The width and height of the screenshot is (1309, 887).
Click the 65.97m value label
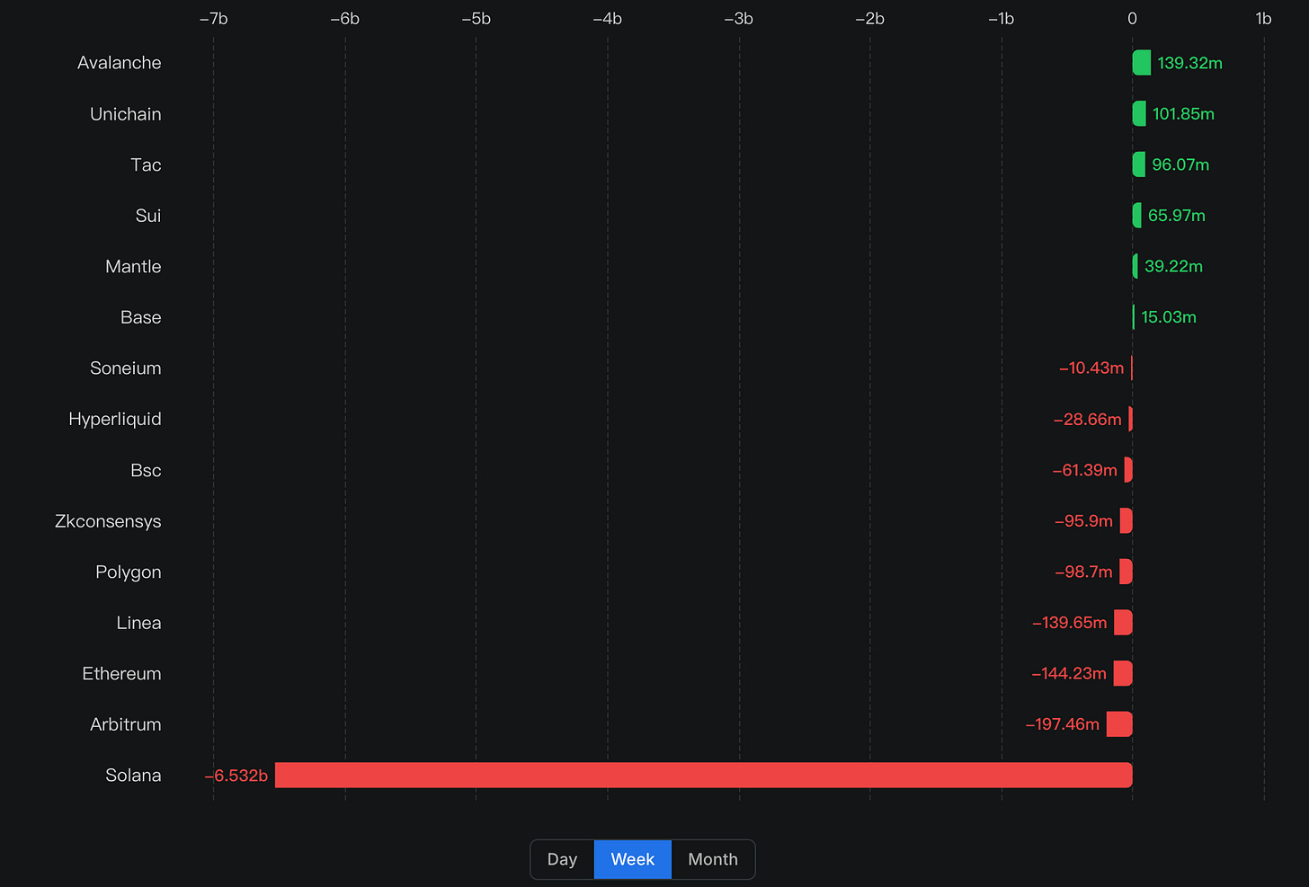pyautogui.click(x=1177, y=216)
